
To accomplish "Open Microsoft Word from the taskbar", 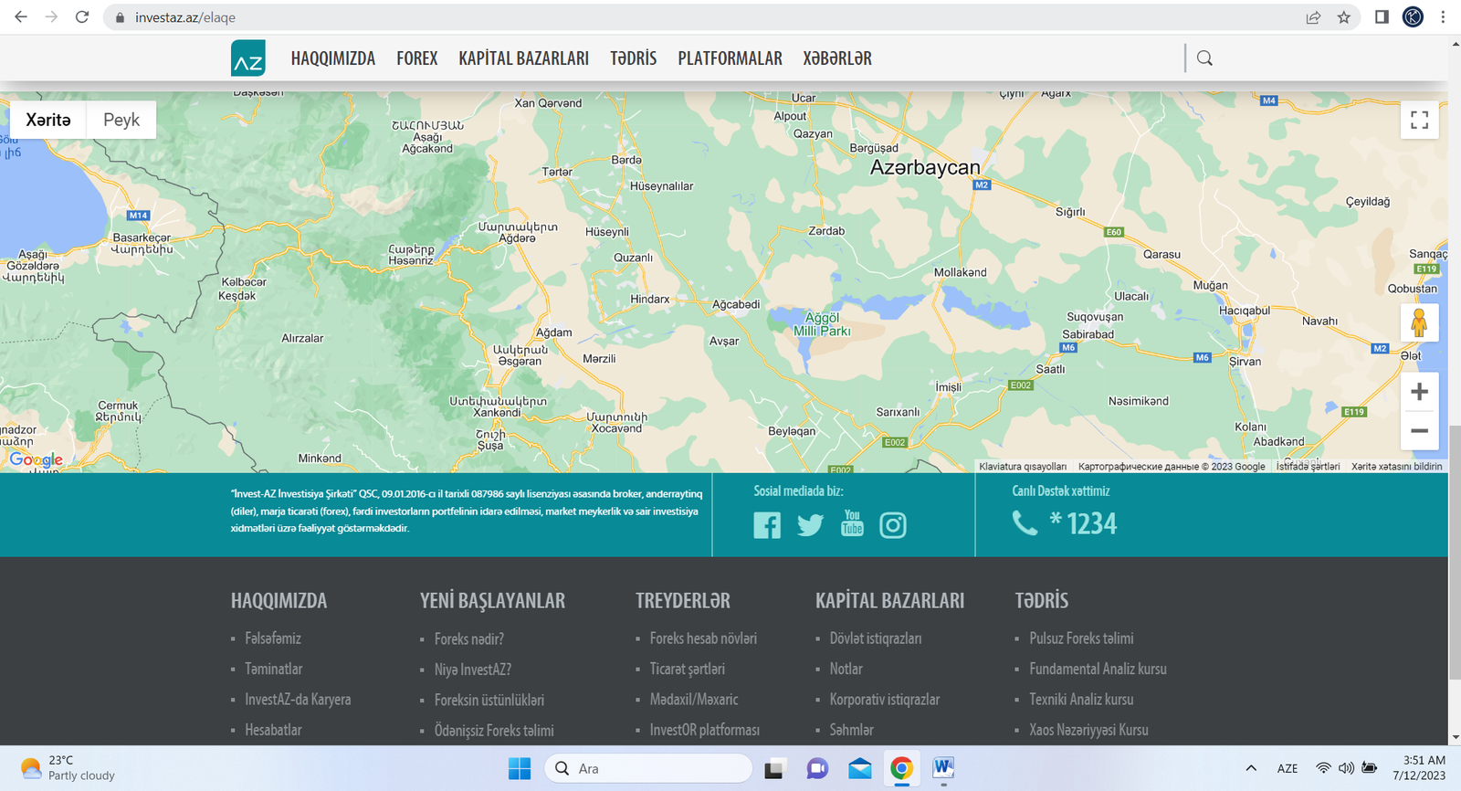I will coord(943,768).
